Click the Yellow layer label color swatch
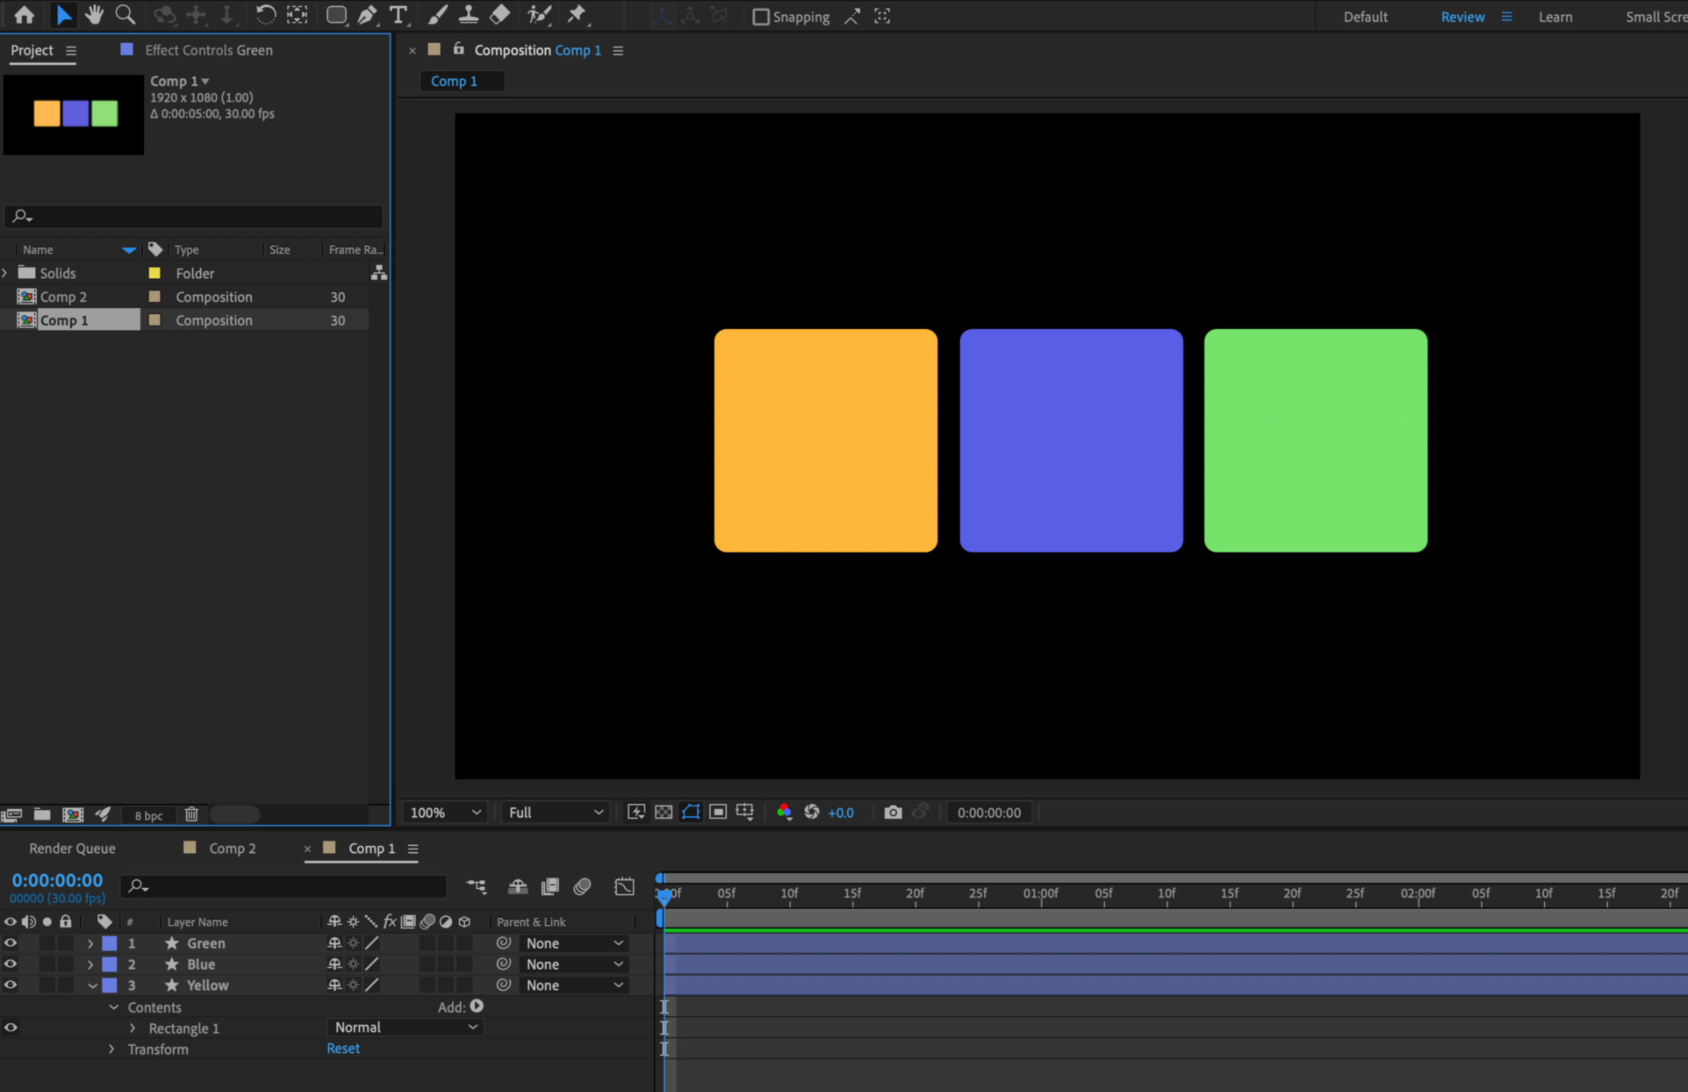 click(x=110, y=985)
